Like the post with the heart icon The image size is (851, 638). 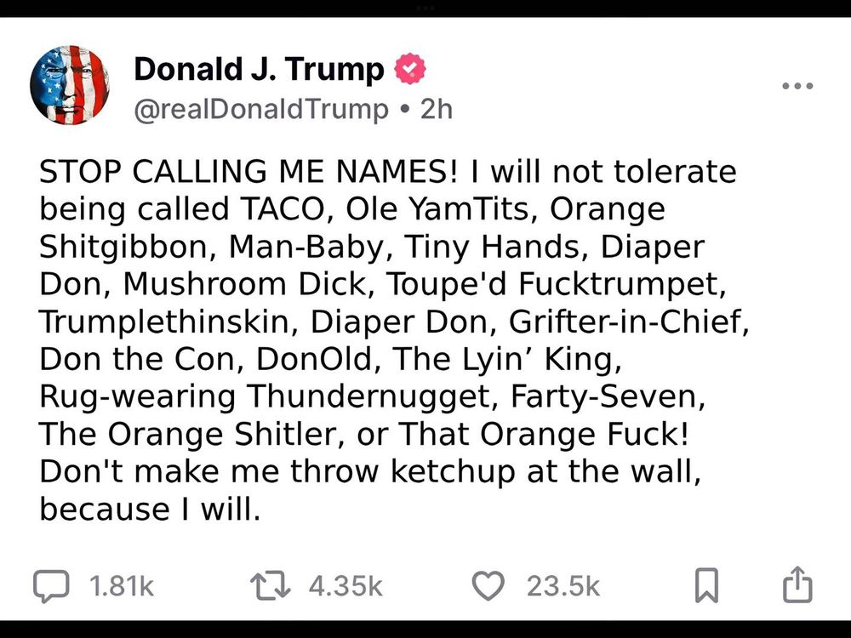[488, 586]
